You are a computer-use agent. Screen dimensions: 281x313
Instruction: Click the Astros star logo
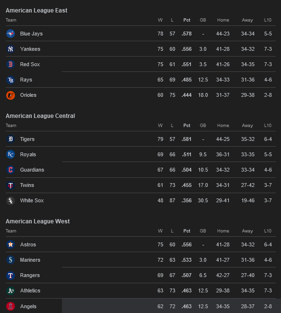click(11, 244)
